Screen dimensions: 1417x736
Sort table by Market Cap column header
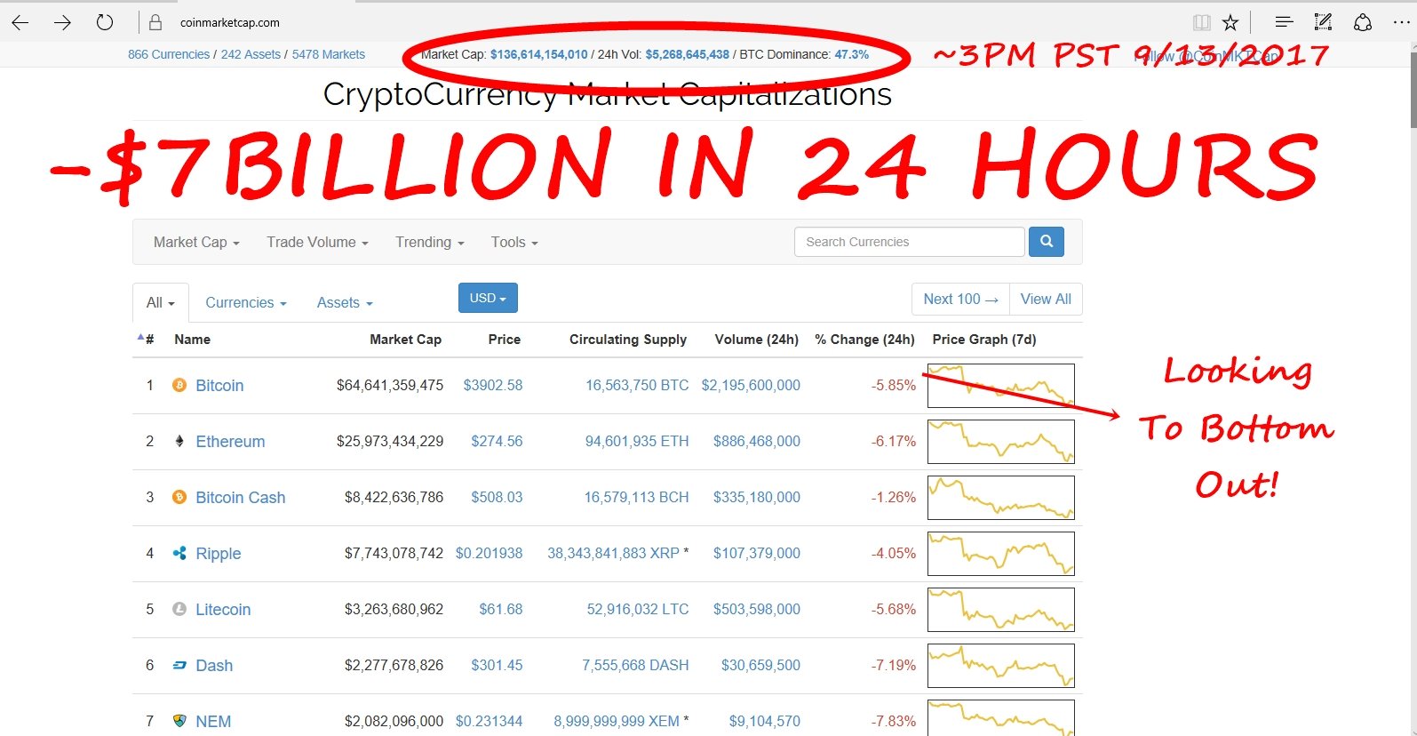pos(405,339)
